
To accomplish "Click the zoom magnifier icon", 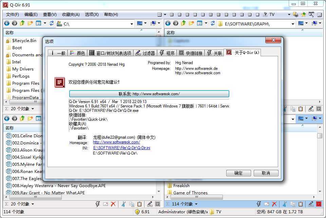I will [x=311, y=15].
